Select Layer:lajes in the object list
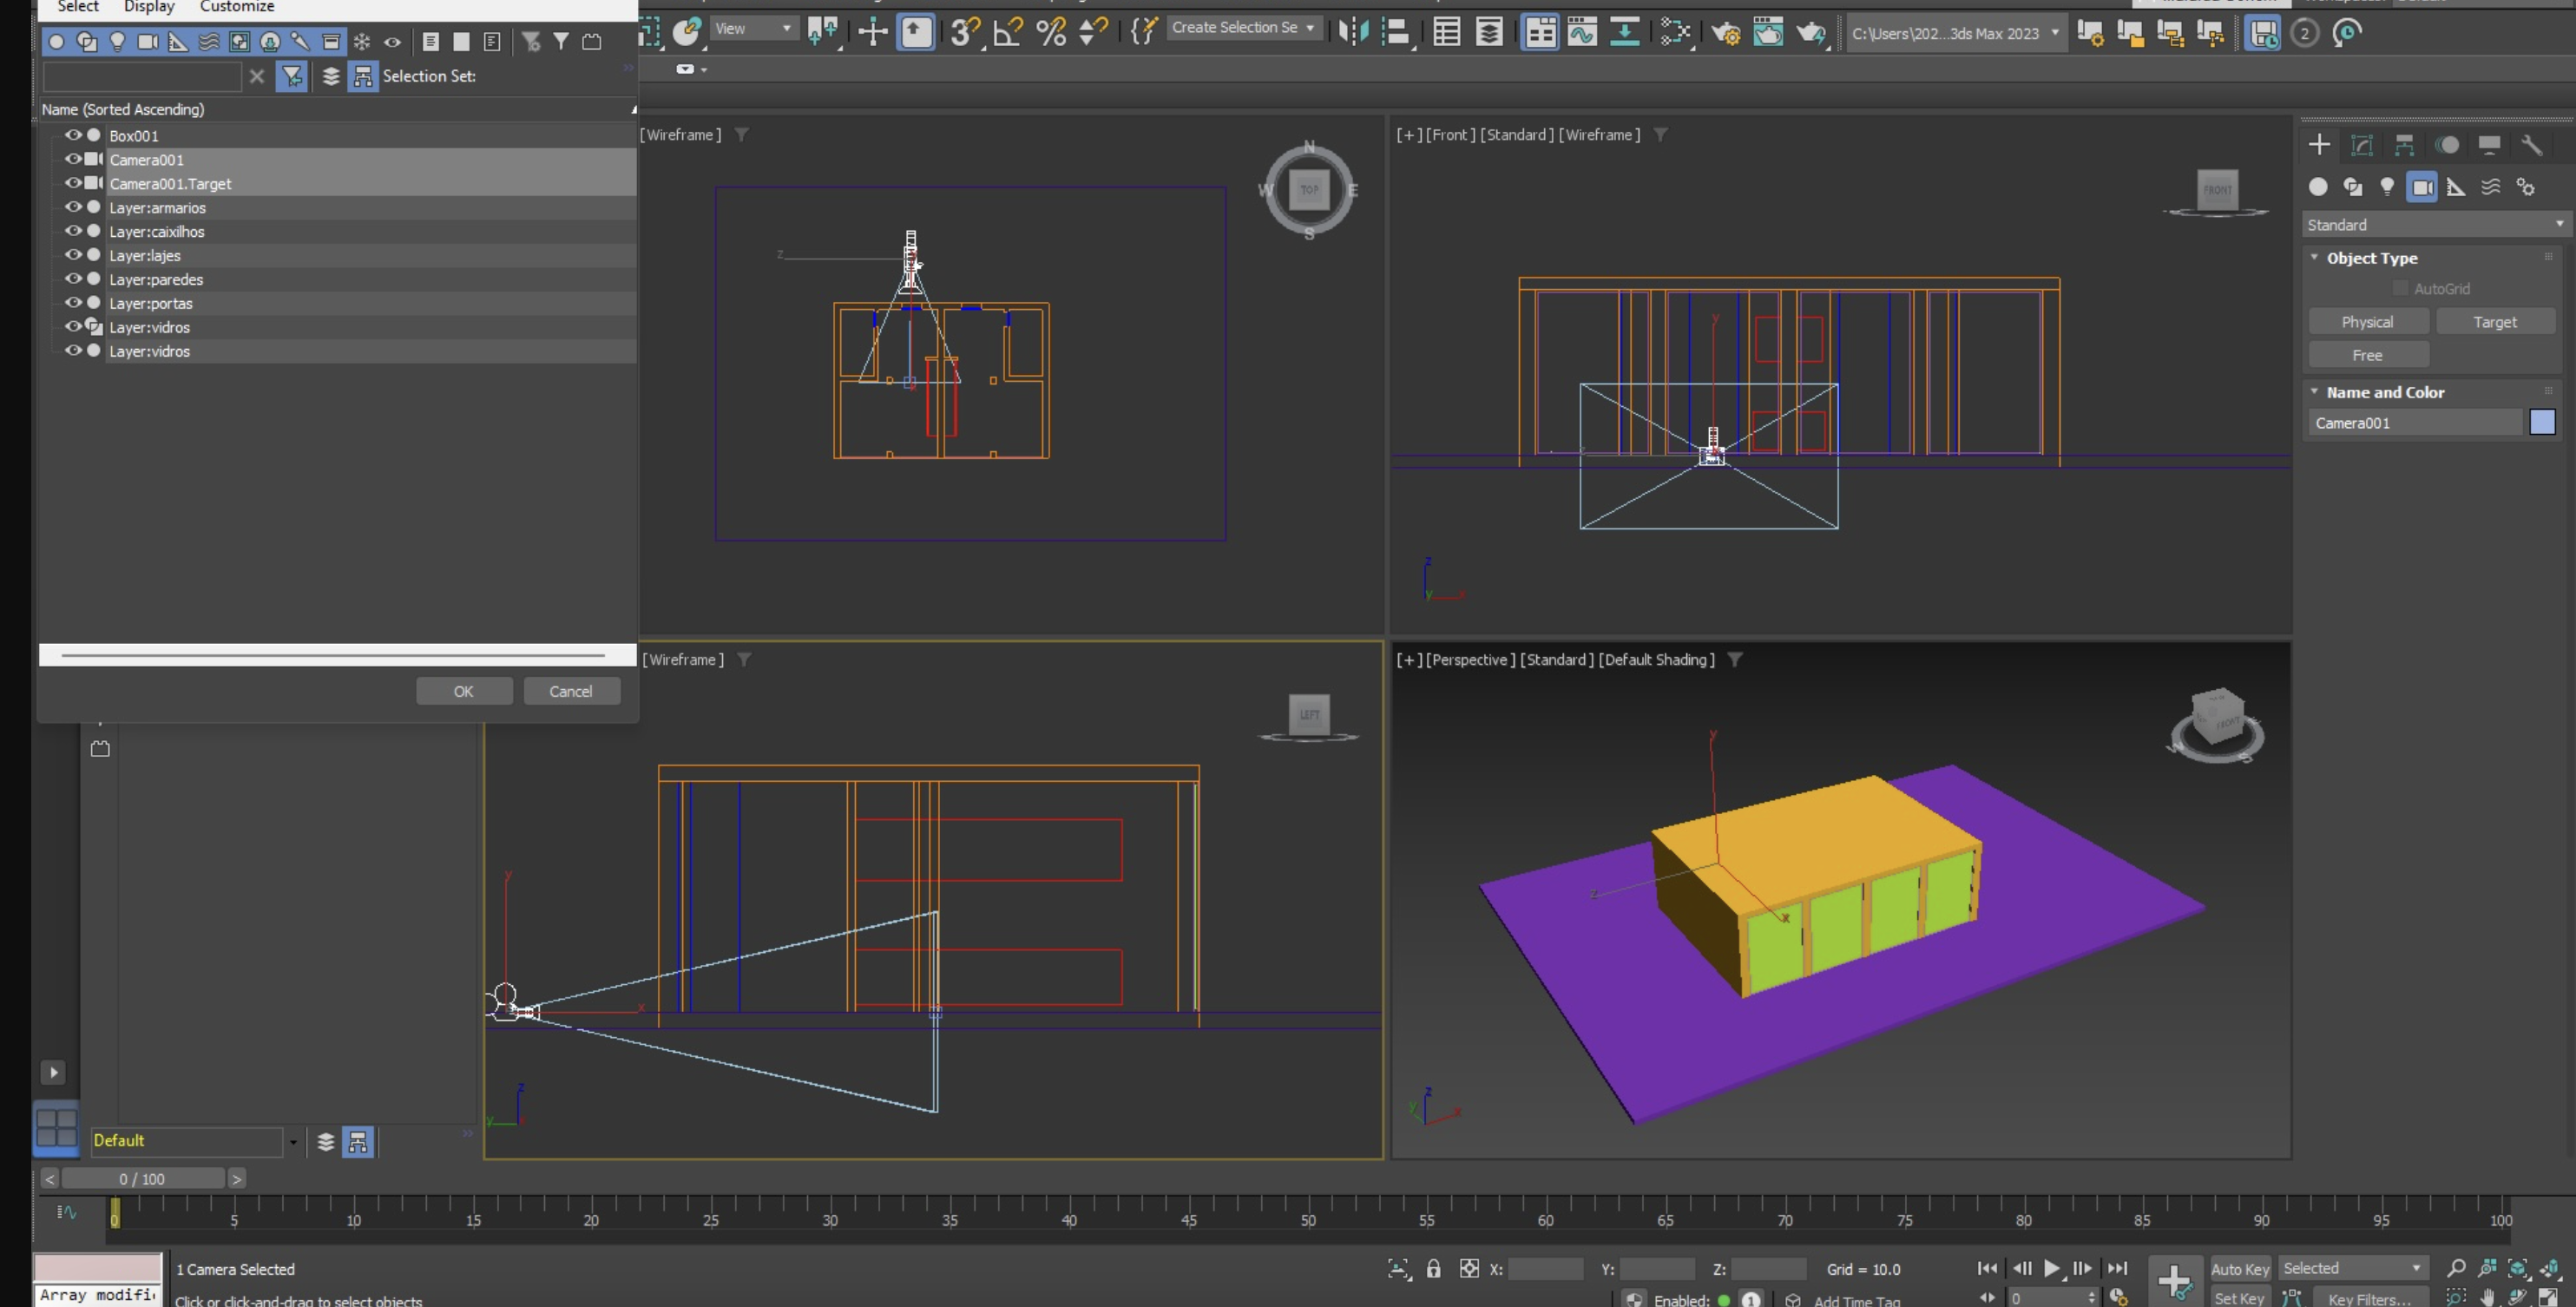2576x1307 pixels. [145, 256]
